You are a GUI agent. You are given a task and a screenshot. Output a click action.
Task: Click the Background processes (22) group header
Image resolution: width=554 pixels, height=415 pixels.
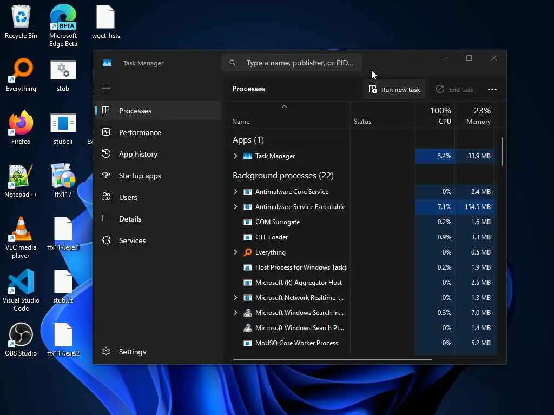coord(283,176)
